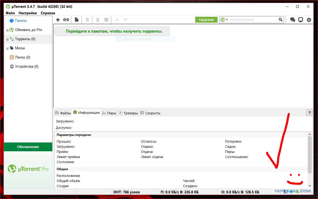The width and height of the screenshot is (318, 199).
Task: Click inside the Infospace Search field
Action: coord(253,20)
